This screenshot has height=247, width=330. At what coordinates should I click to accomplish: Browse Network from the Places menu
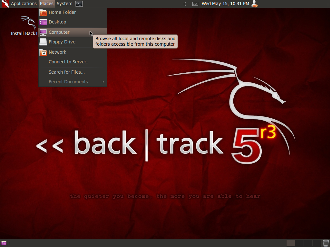pyautogui.click(x=73, y=52)
